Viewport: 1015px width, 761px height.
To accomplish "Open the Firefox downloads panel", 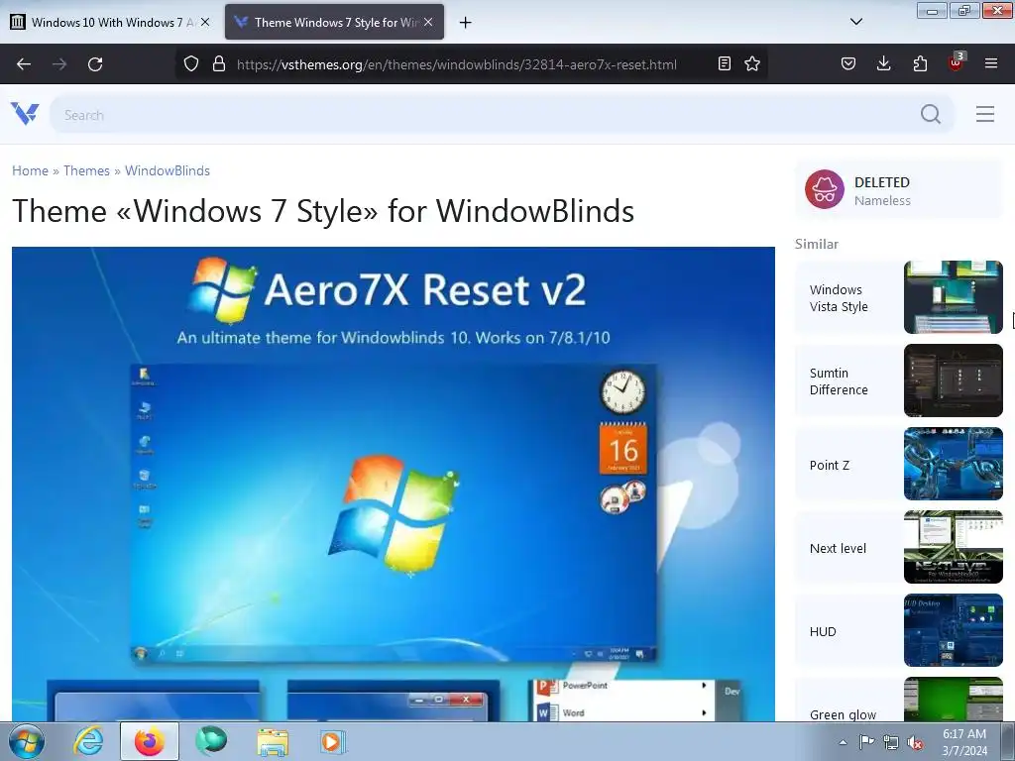I will click(883, 63).
